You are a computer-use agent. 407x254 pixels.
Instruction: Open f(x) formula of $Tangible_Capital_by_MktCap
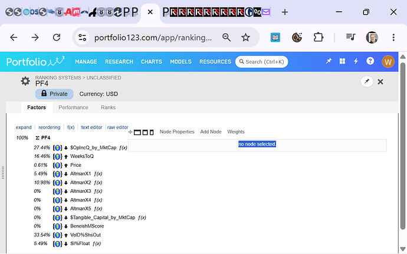[142, 217]
